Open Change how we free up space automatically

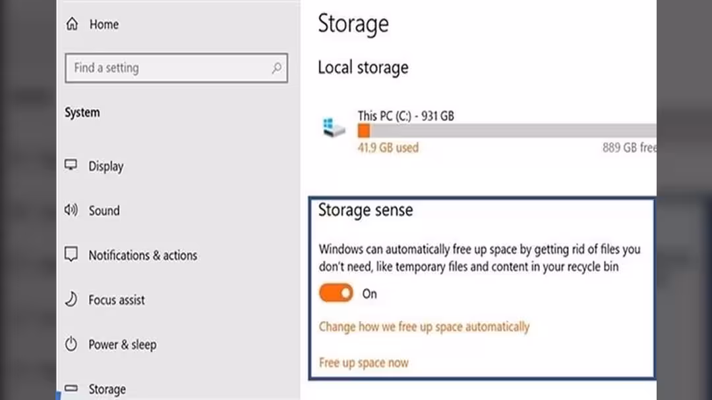click(424, 327)
